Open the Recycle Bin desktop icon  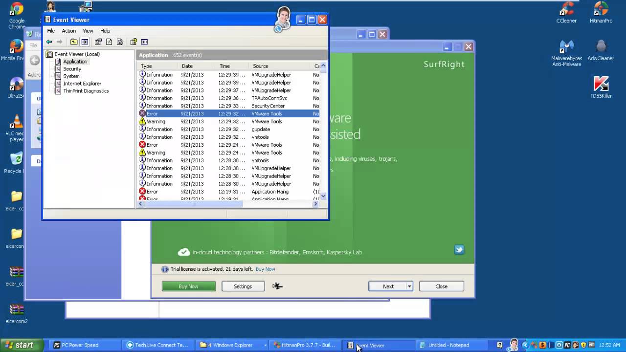(15, 163)
